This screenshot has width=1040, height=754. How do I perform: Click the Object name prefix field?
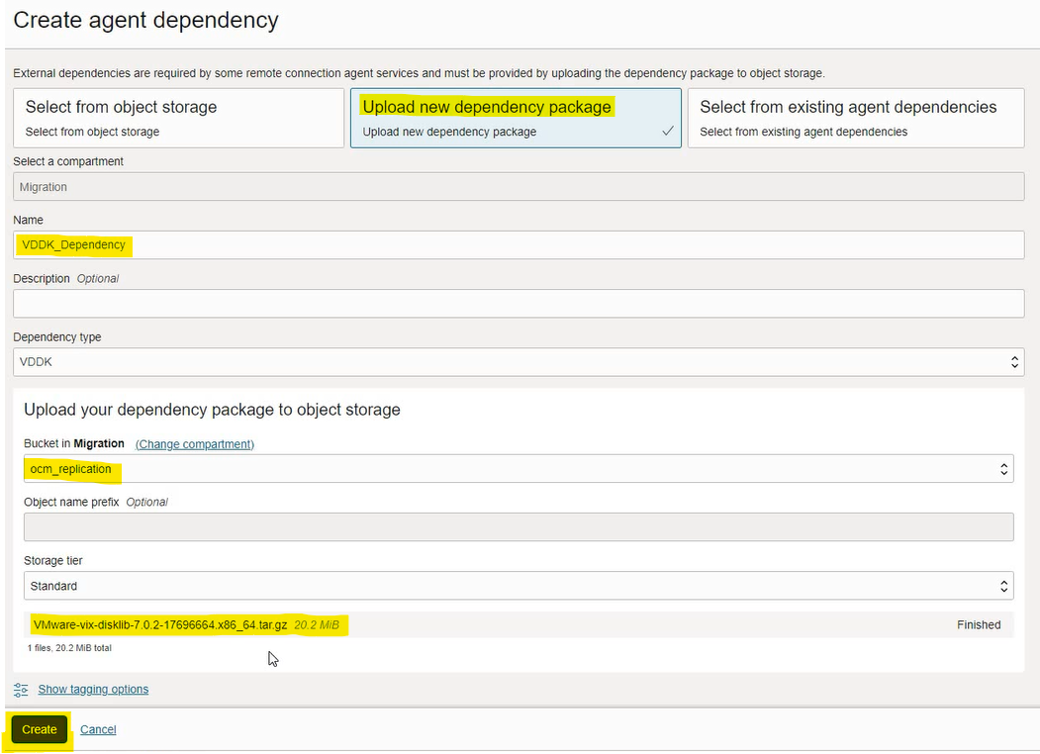519,527
